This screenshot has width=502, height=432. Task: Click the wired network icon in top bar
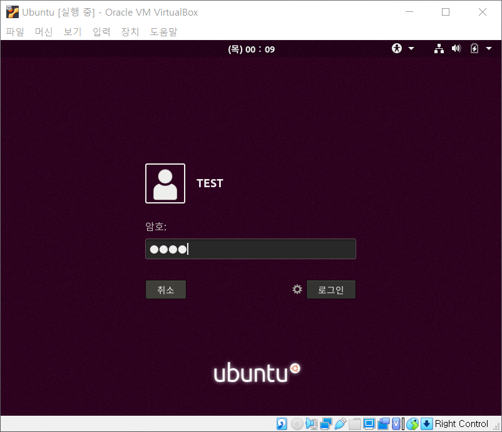point(439,49)
